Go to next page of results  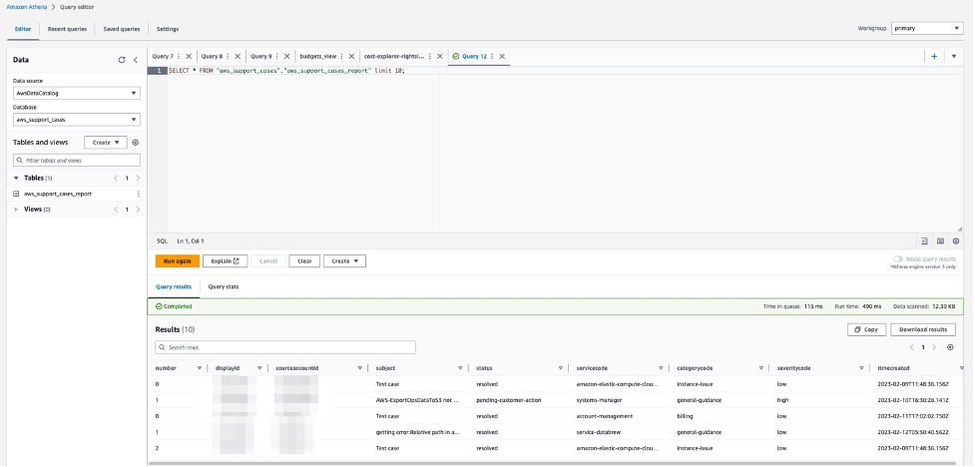[934, 347]
